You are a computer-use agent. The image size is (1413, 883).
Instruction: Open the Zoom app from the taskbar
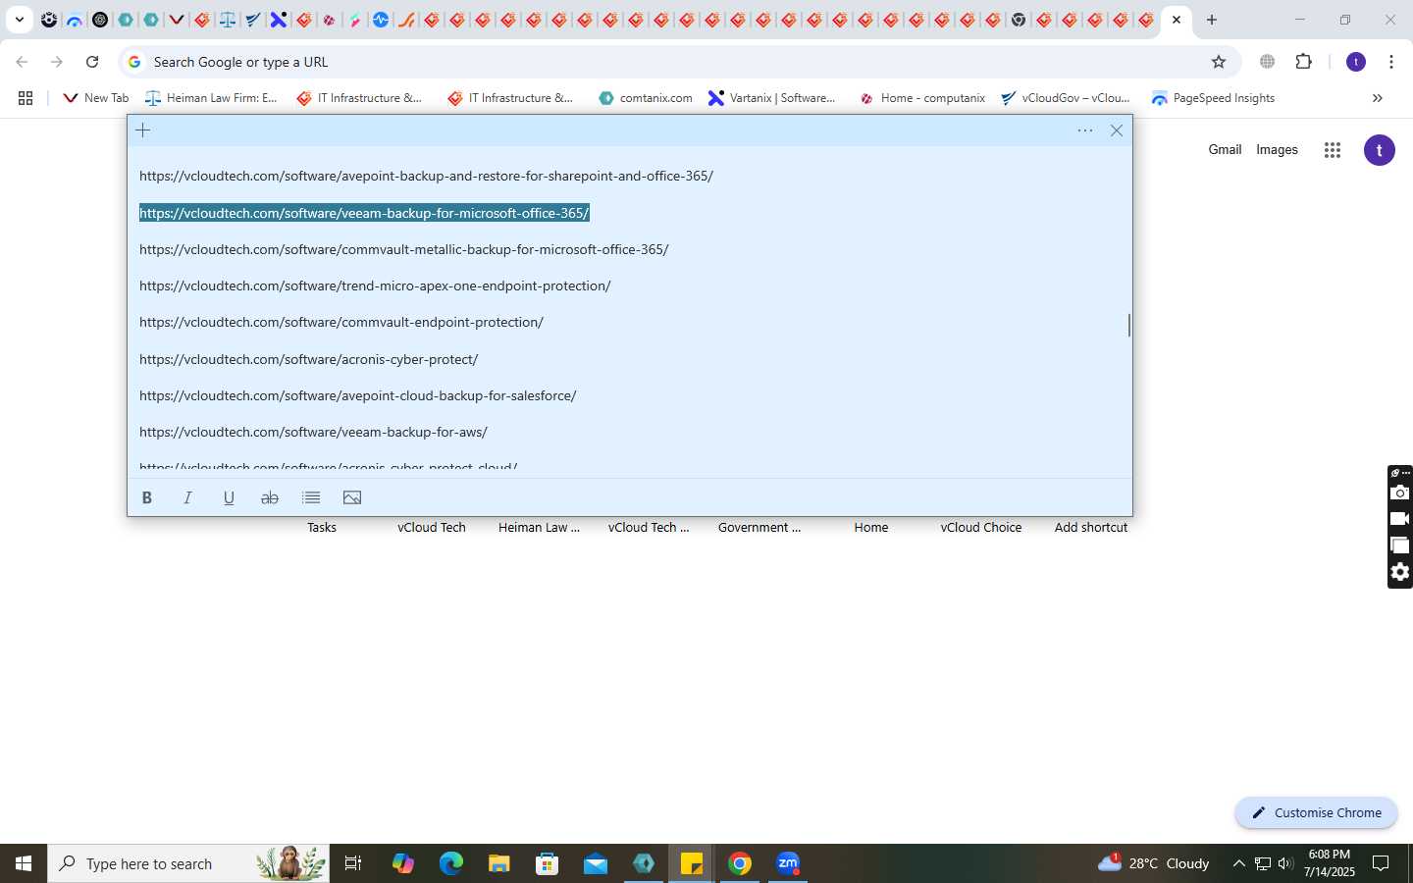pyautogui.click(x=788, y=863)
